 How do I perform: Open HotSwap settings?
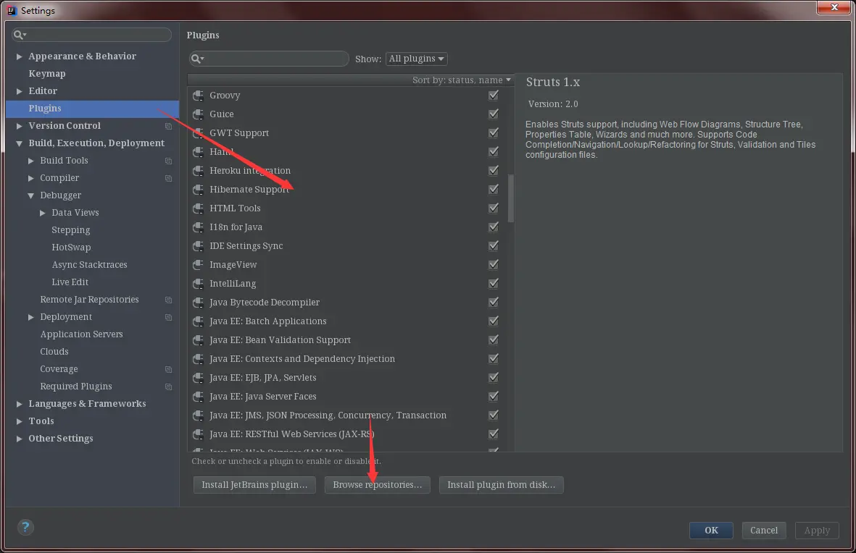71,247
